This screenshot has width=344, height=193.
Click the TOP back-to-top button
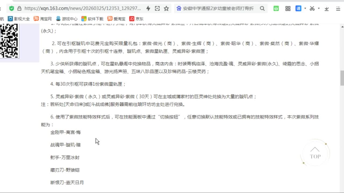[315, 153]
